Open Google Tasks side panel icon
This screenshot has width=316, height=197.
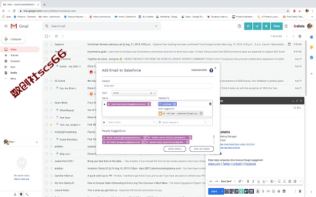pos(312,58)
